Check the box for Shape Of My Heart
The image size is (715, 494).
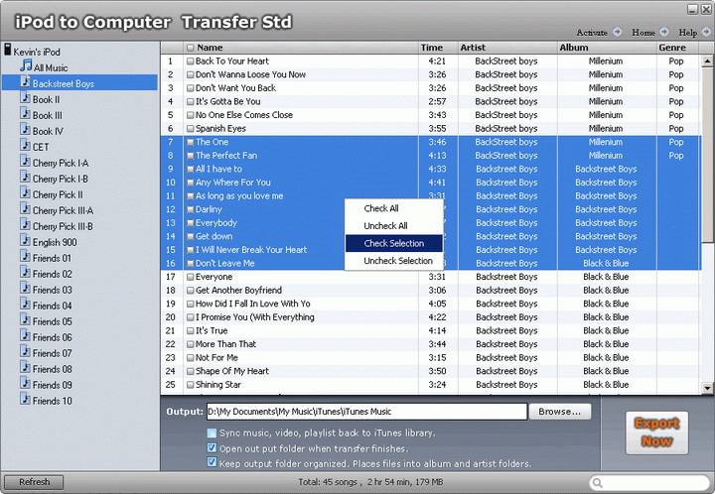coord(190,371)
